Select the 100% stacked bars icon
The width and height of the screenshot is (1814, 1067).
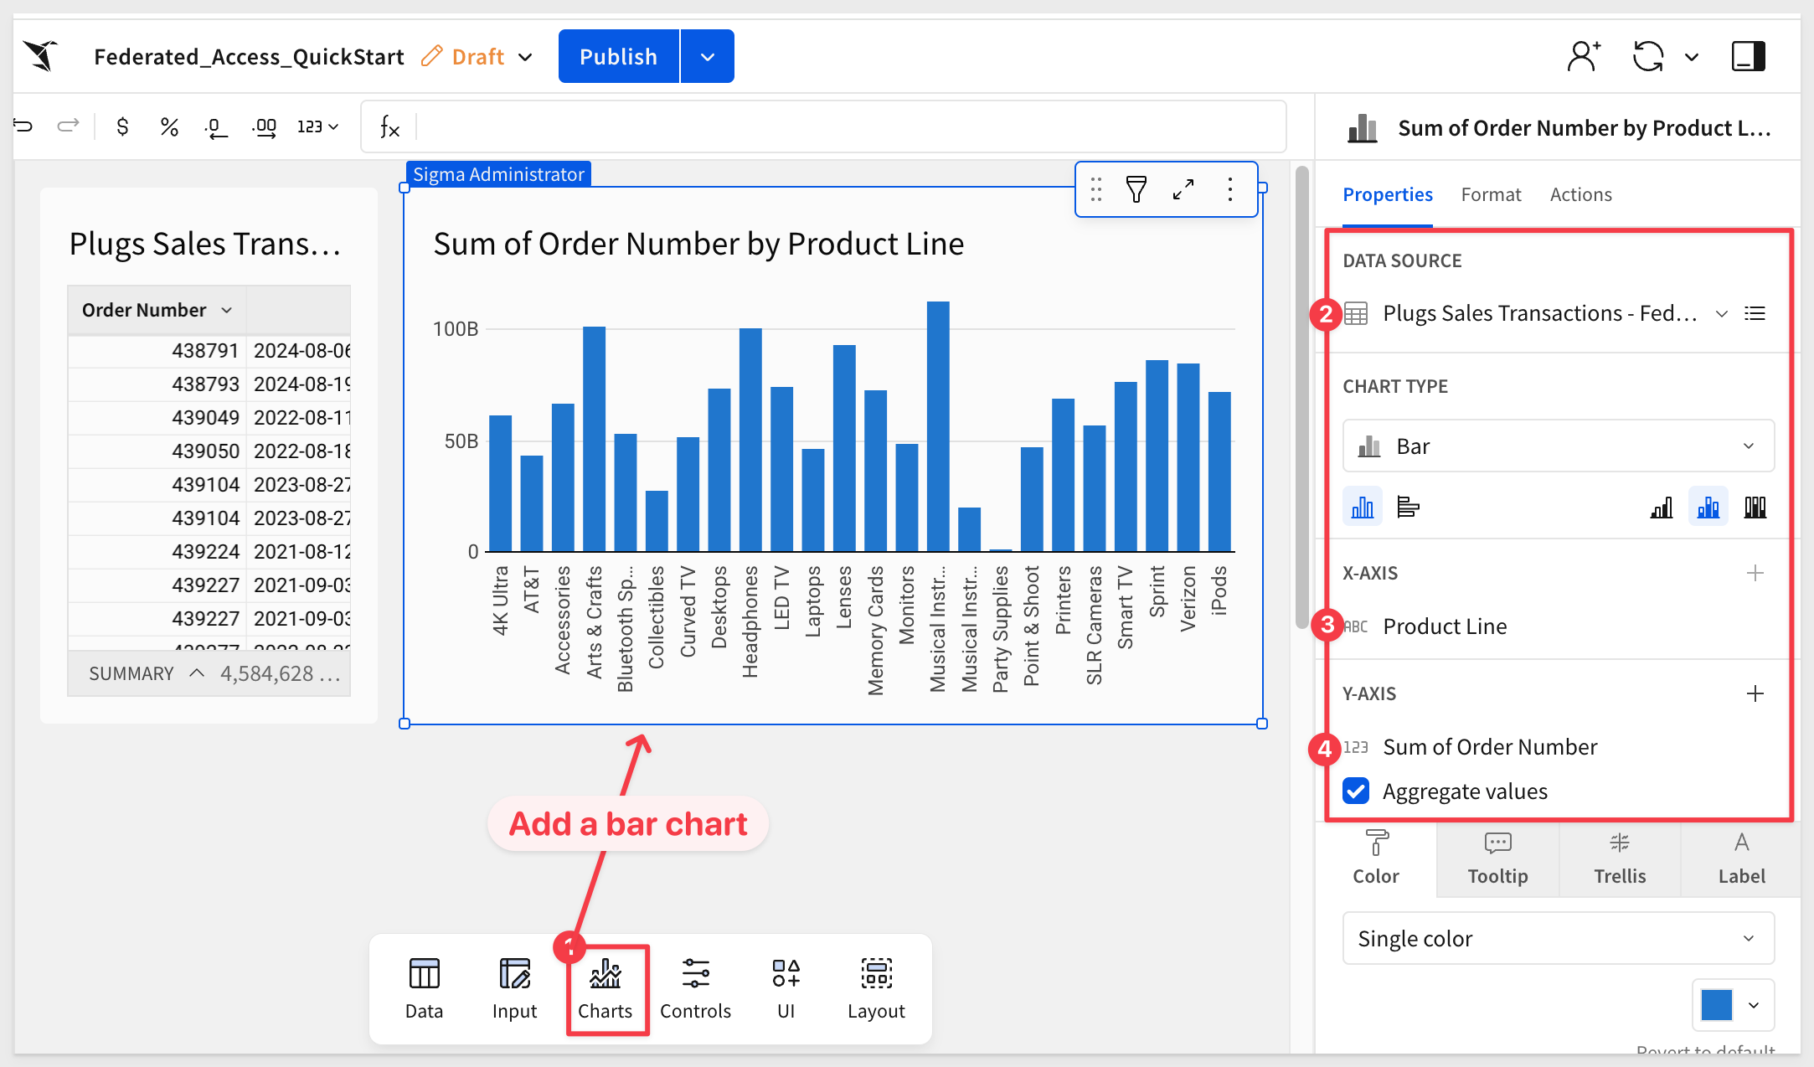click(x=1755, y=507)
